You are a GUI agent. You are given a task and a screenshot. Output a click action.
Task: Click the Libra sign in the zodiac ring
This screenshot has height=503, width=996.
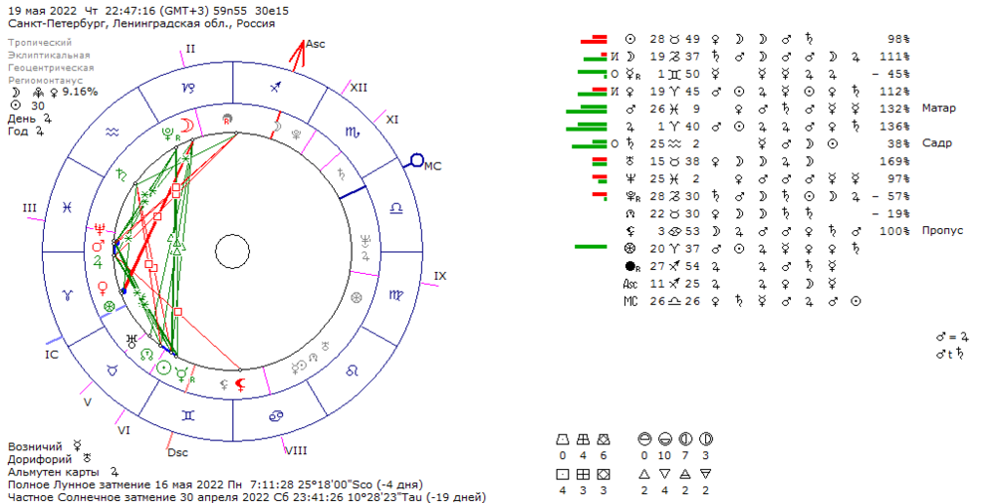point(395,208)
